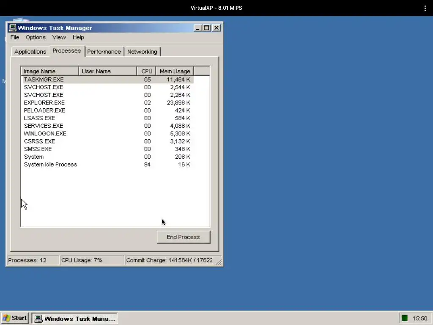Click the CPU Usage: 7% status entry
Screen dimensions: 433x325
point(92,260)
